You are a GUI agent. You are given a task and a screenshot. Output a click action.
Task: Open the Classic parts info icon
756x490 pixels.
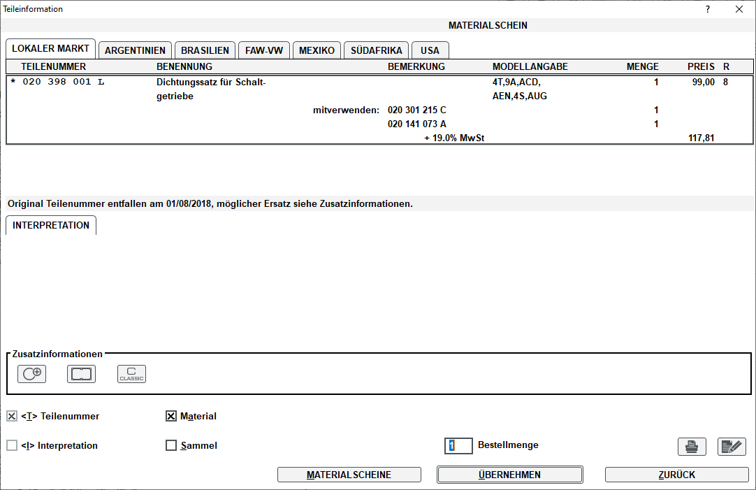click(x=131, y=374)
